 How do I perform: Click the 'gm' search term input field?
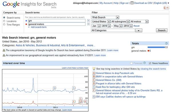click(x=57, y=21)
